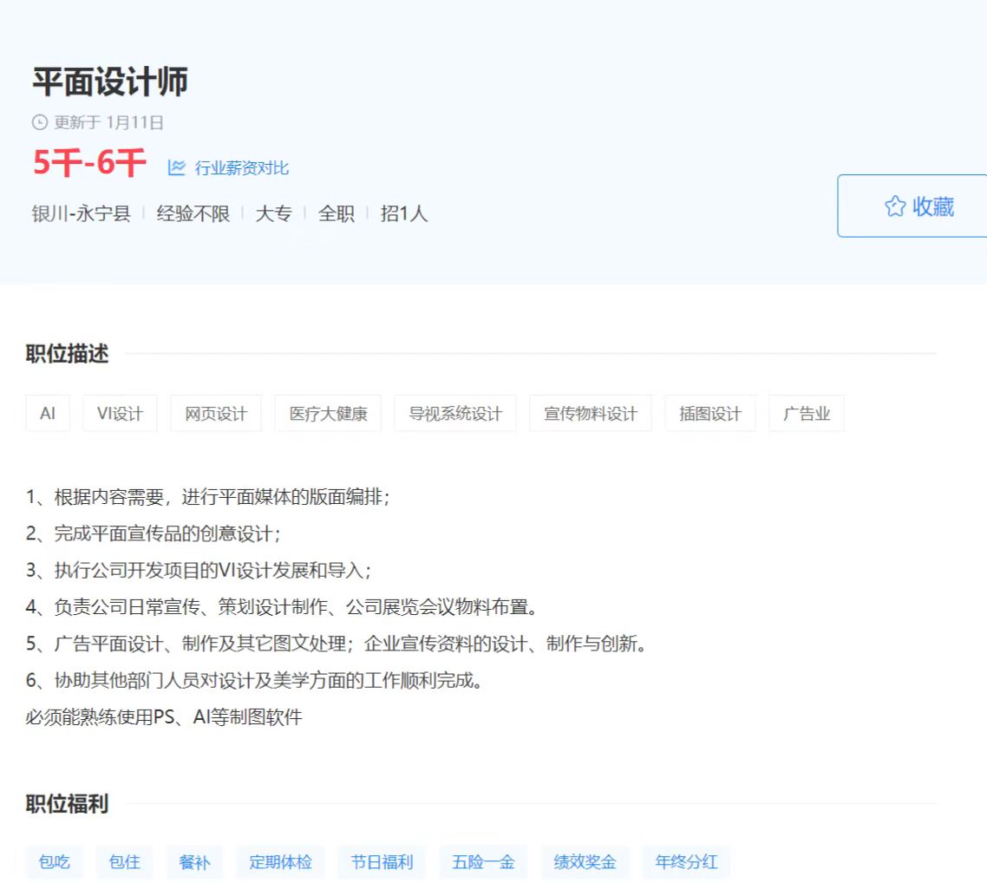Click the 网页设计 tag
Screen dimensions: 987x883
[x=216, y=414]
